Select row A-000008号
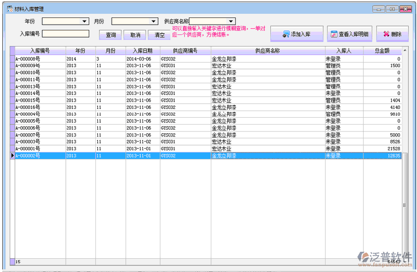 [40, 59]
